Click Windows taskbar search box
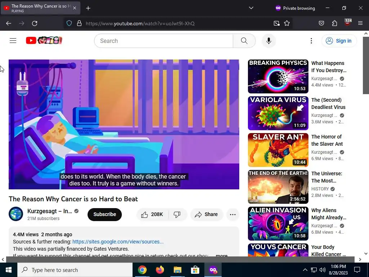The image size is (369, 277). click(75, 270)
